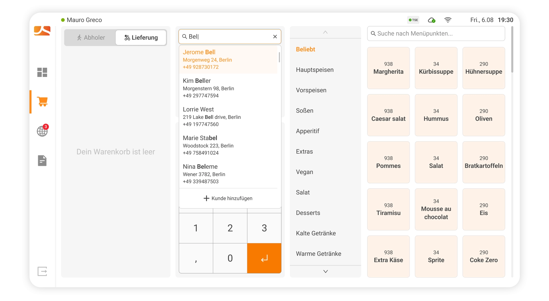
Task: Click the Suche nach Menüpunkten search field
Action: pyautogui.click(x=436, y=33)
